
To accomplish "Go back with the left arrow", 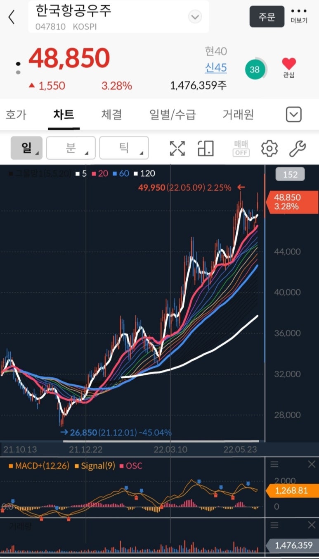I will [x=12, y=17].
